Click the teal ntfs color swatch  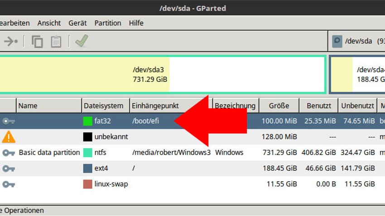88,153
